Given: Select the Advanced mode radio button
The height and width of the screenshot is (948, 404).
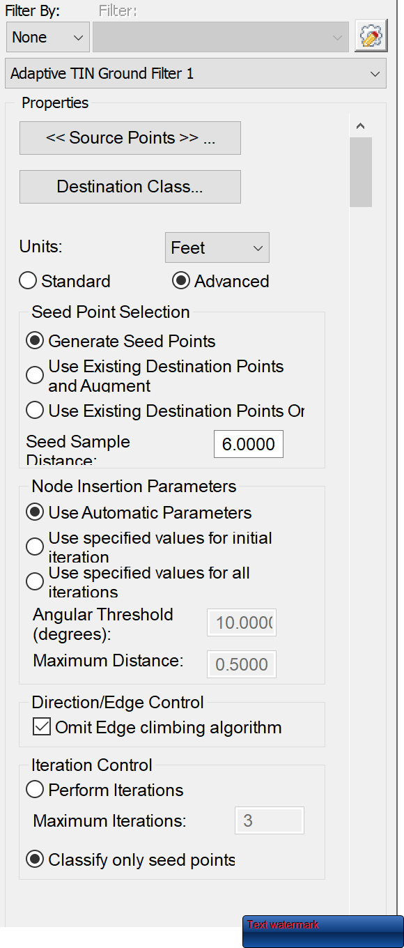Looking at the screenshot, I should click(181, 280).
